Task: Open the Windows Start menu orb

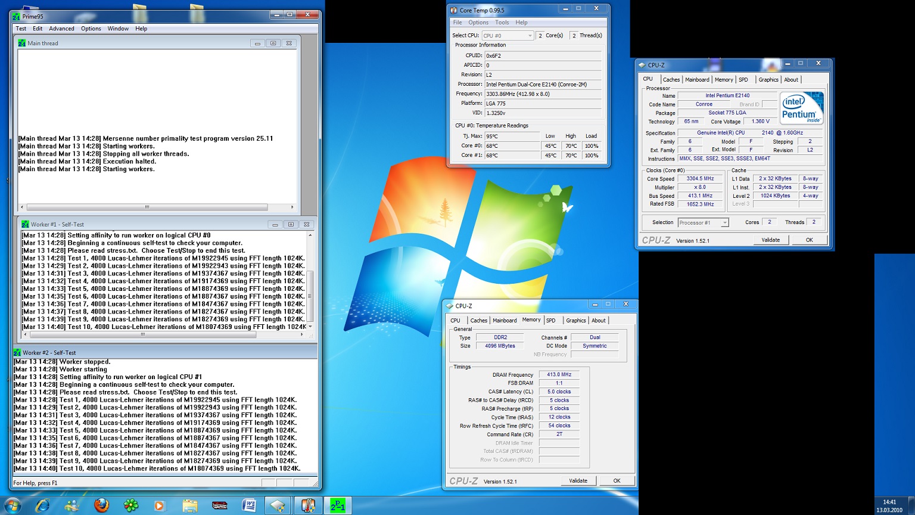Action: 12,505
